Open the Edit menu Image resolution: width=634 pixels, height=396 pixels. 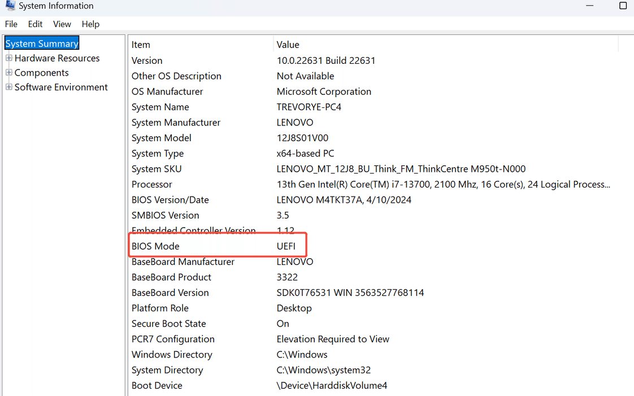(35, 24)
